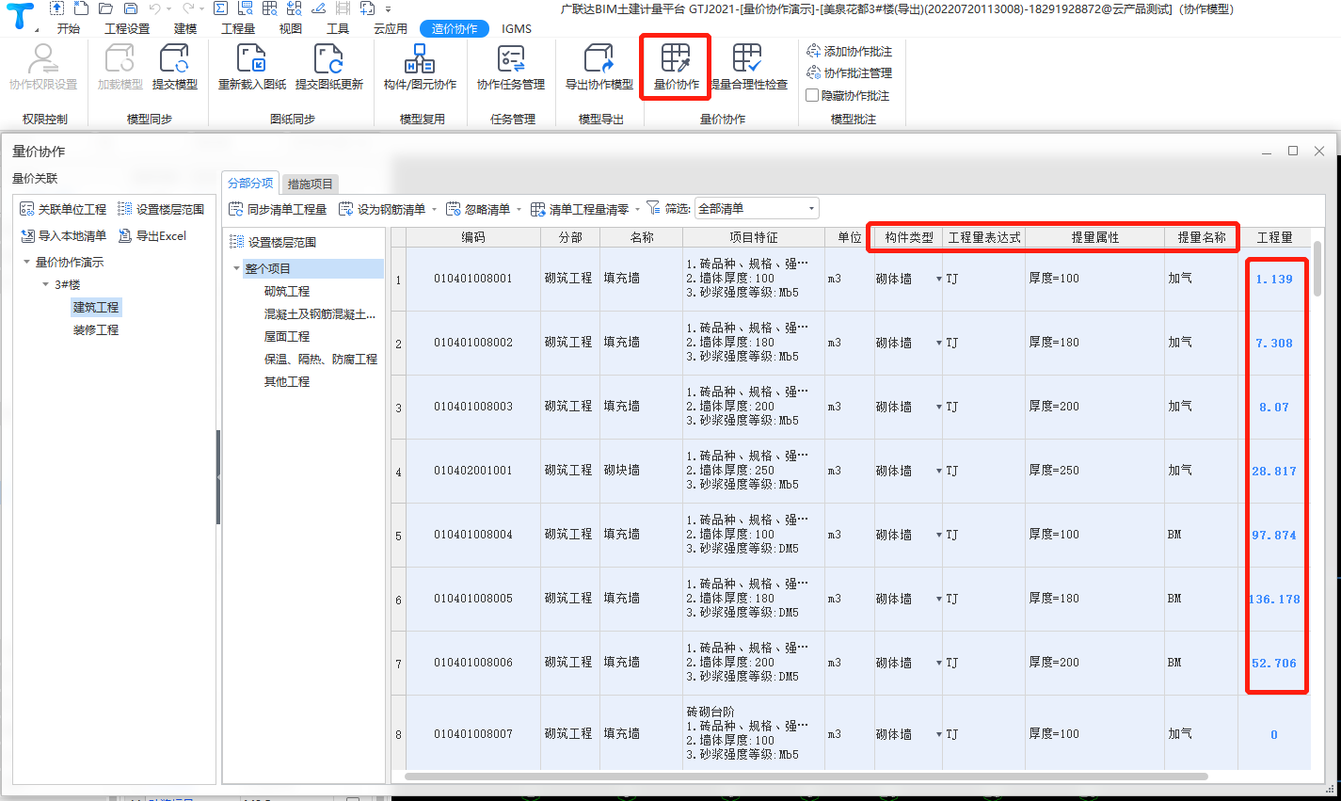Open the 全部清单 filter combo box
This screenshot has height=801, width=1341.
757,208
